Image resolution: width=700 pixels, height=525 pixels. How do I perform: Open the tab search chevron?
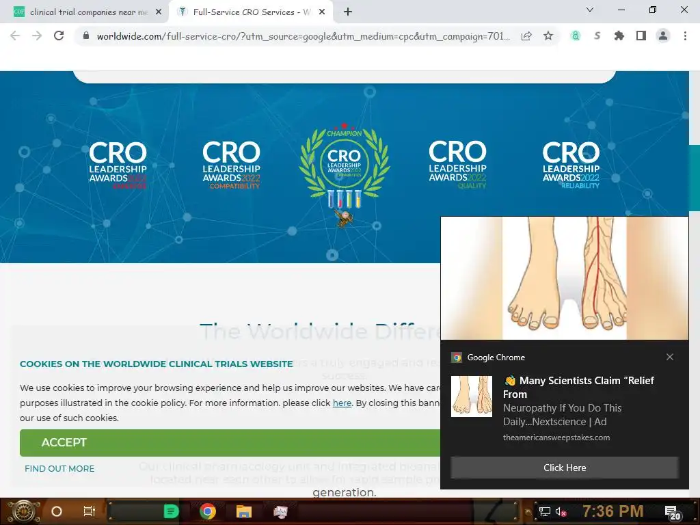point(590,10)
